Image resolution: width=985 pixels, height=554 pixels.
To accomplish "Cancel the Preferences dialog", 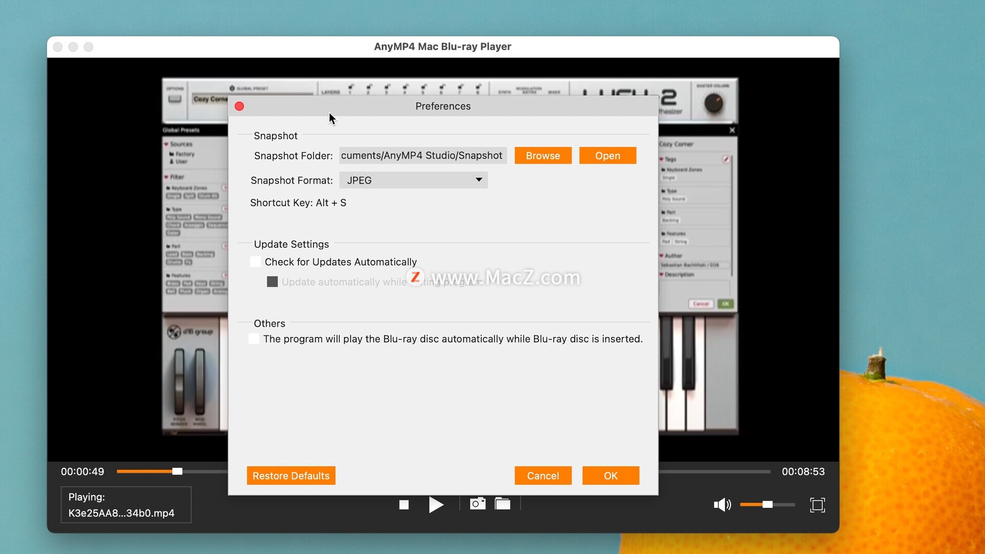I will 543,476.
